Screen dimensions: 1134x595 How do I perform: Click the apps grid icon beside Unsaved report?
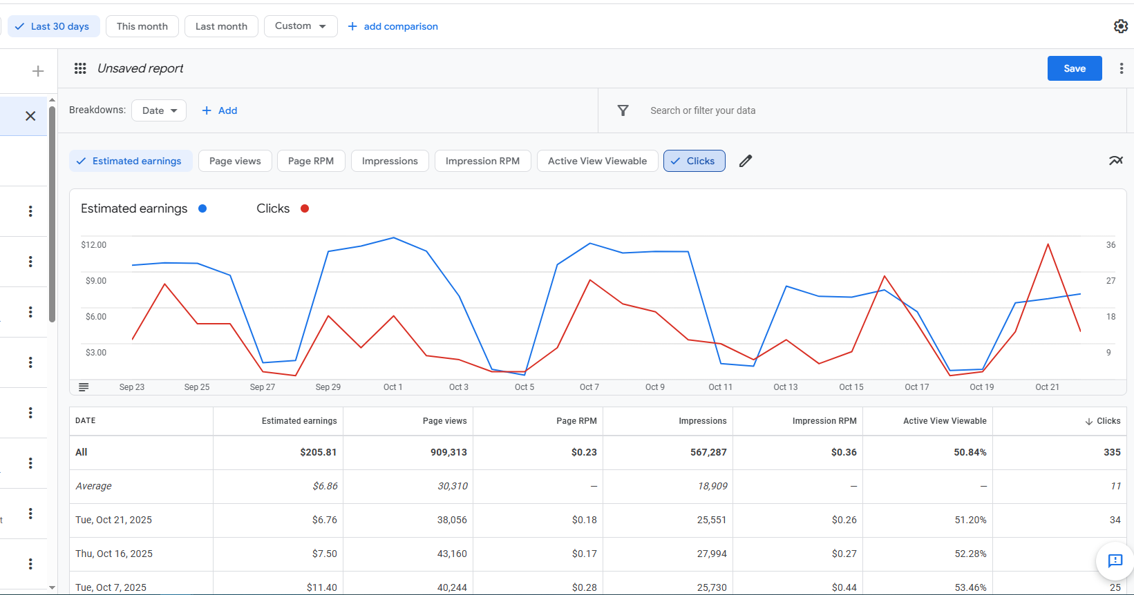[x=80, y=68]
